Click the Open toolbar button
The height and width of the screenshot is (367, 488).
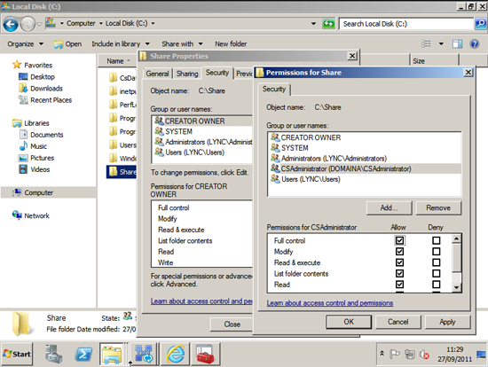(x=67, y=44)
